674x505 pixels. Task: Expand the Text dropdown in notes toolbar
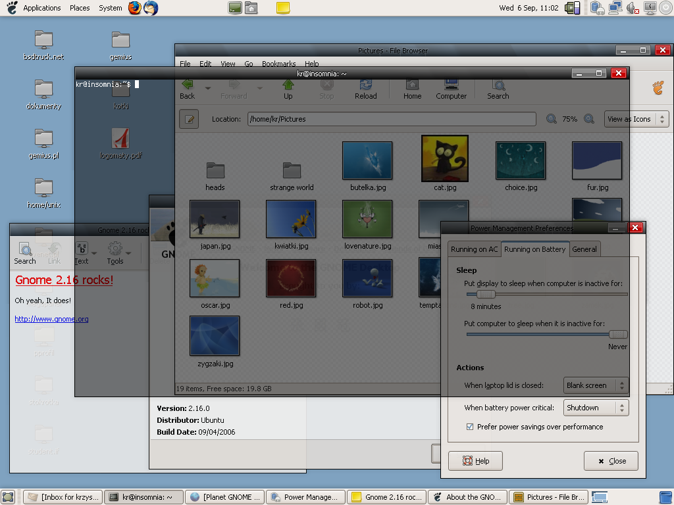point(94,253)
